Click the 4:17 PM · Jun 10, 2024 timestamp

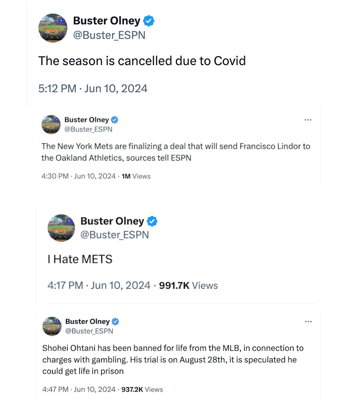pyautogui.click(x=99, y=285)
